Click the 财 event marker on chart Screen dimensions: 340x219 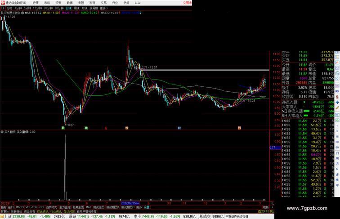pos(179,128)
